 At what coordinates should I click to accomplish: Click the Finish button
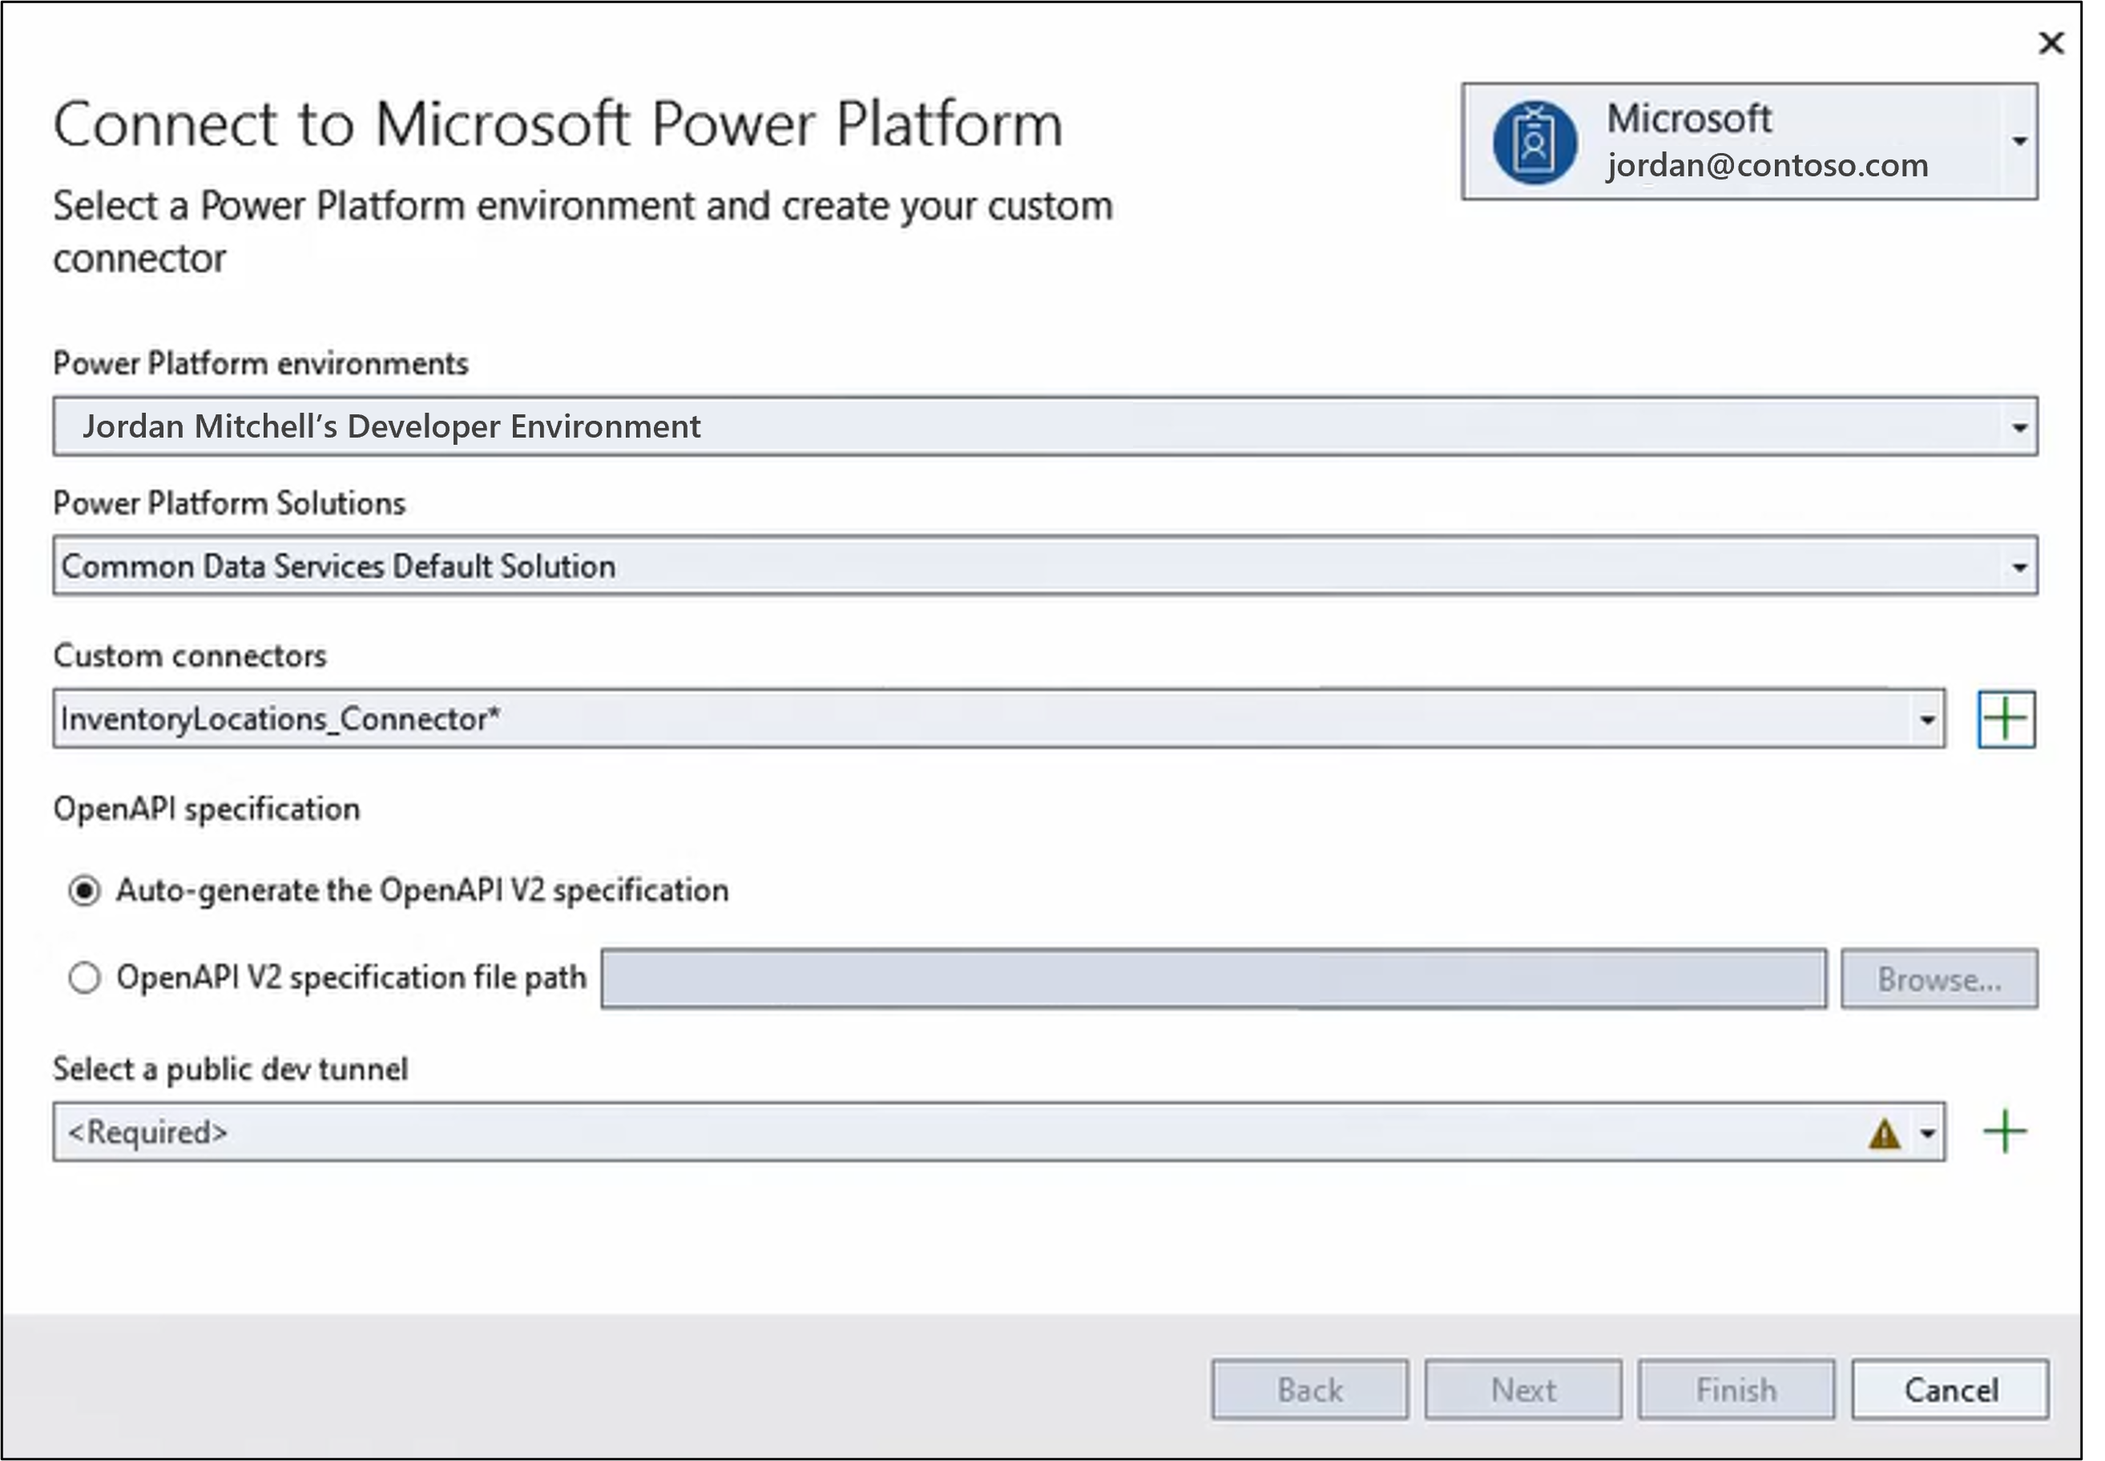coord(1736,1390)
